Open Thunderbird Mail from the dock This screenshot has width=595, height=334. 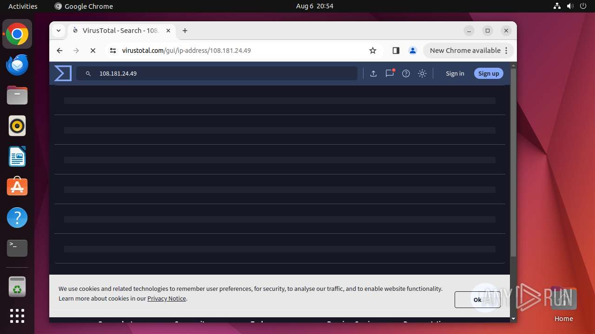[17, 65]
